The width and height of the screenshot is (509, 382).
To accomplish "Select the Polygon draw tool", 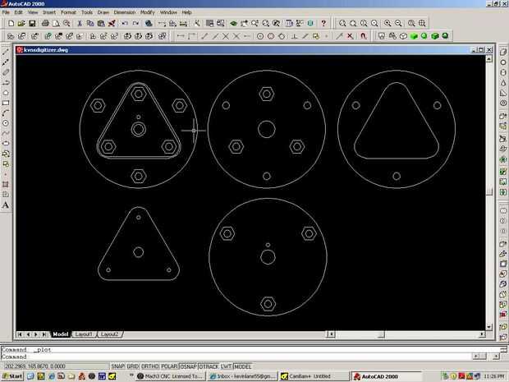I will 6,93.
